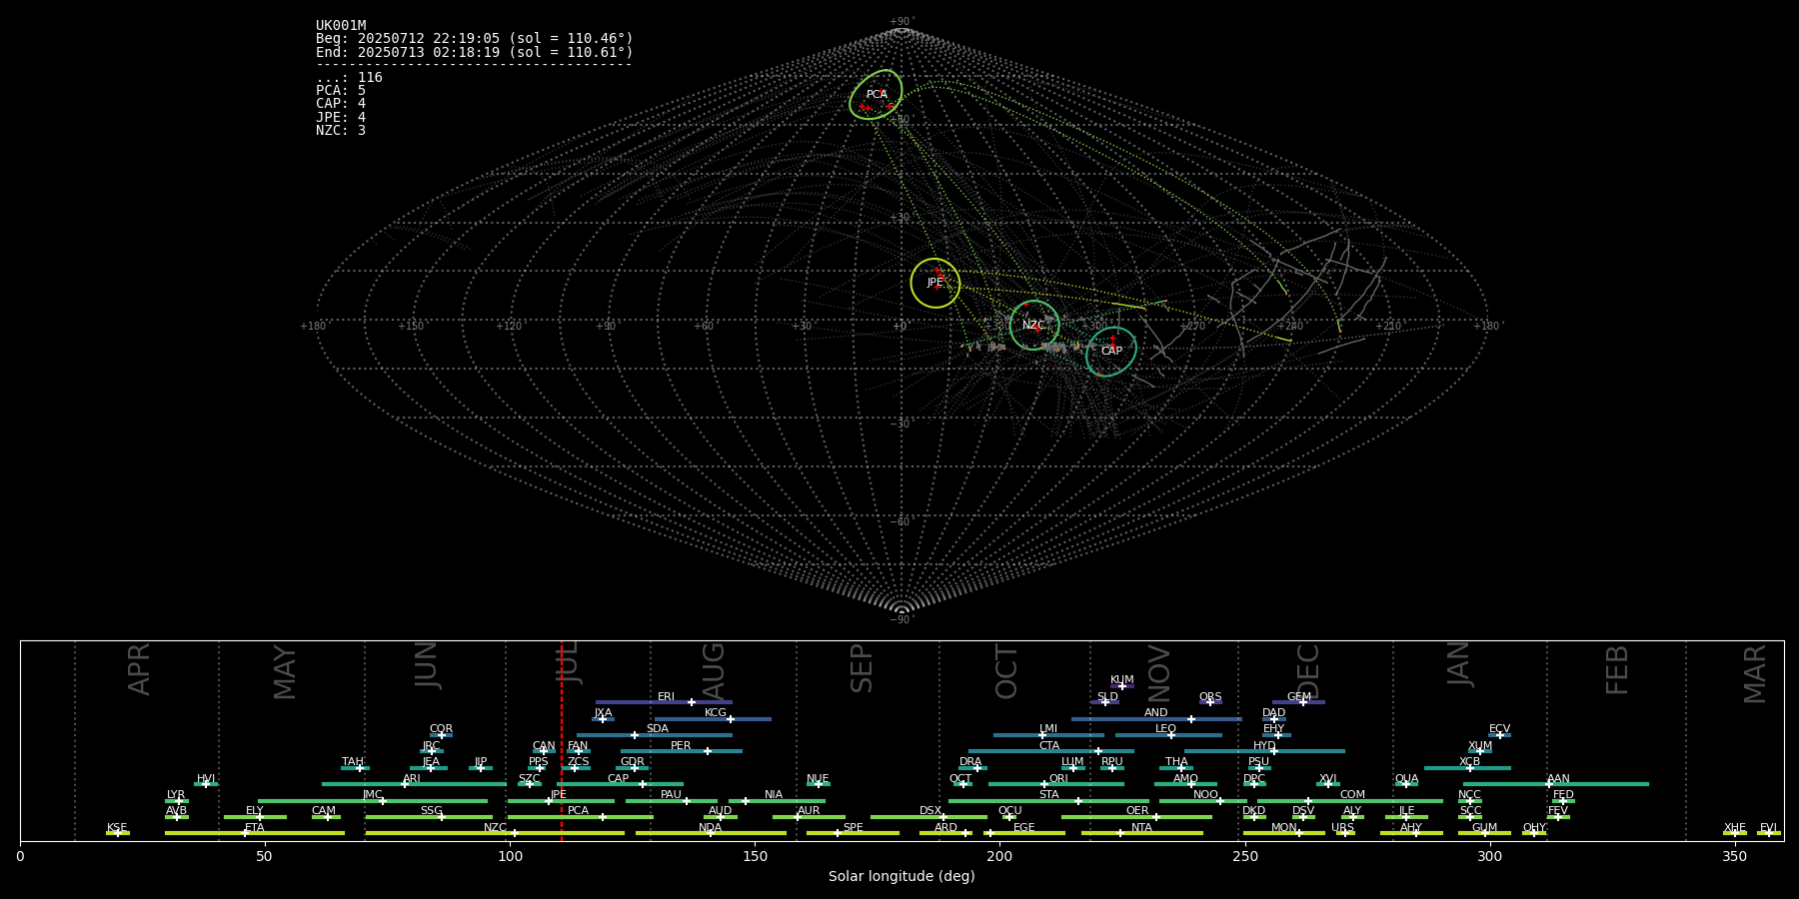Image resolution: width=1799 pixels, height=899 pixels.
Task: Click the NZC radiant circle on sky map
Action: (x=1034, y=325)
